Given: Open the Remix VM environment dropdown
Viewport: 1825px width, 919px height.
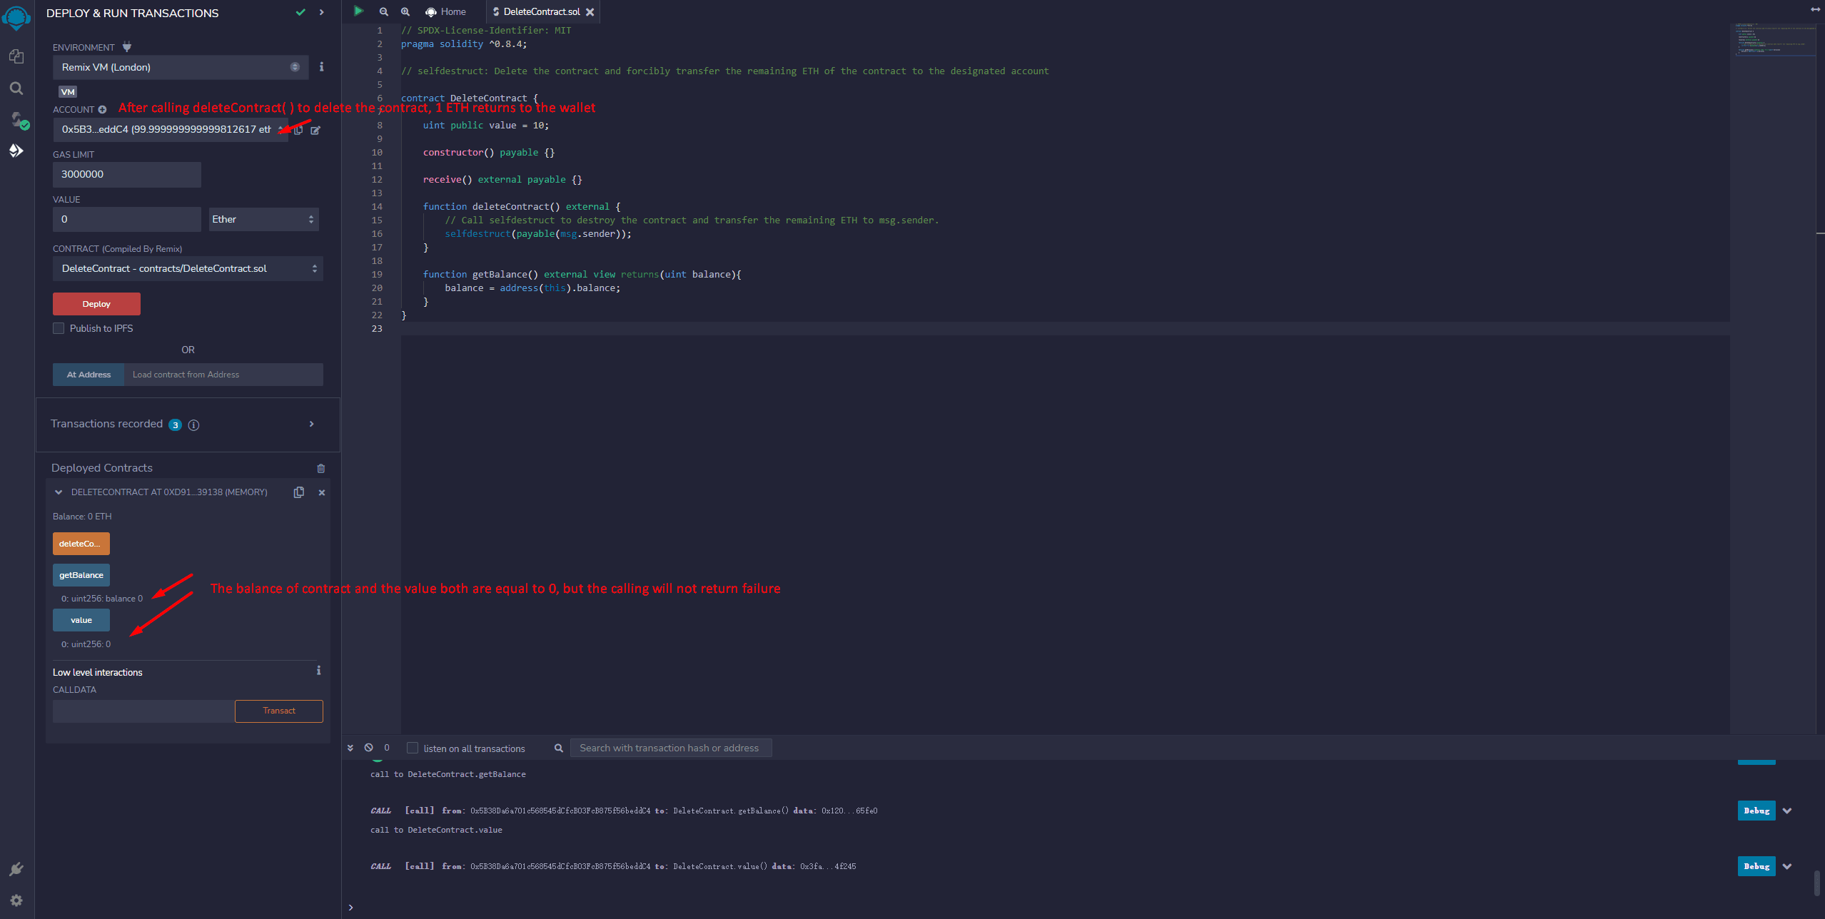Looking at the screenshot, I should pos(180,67).
